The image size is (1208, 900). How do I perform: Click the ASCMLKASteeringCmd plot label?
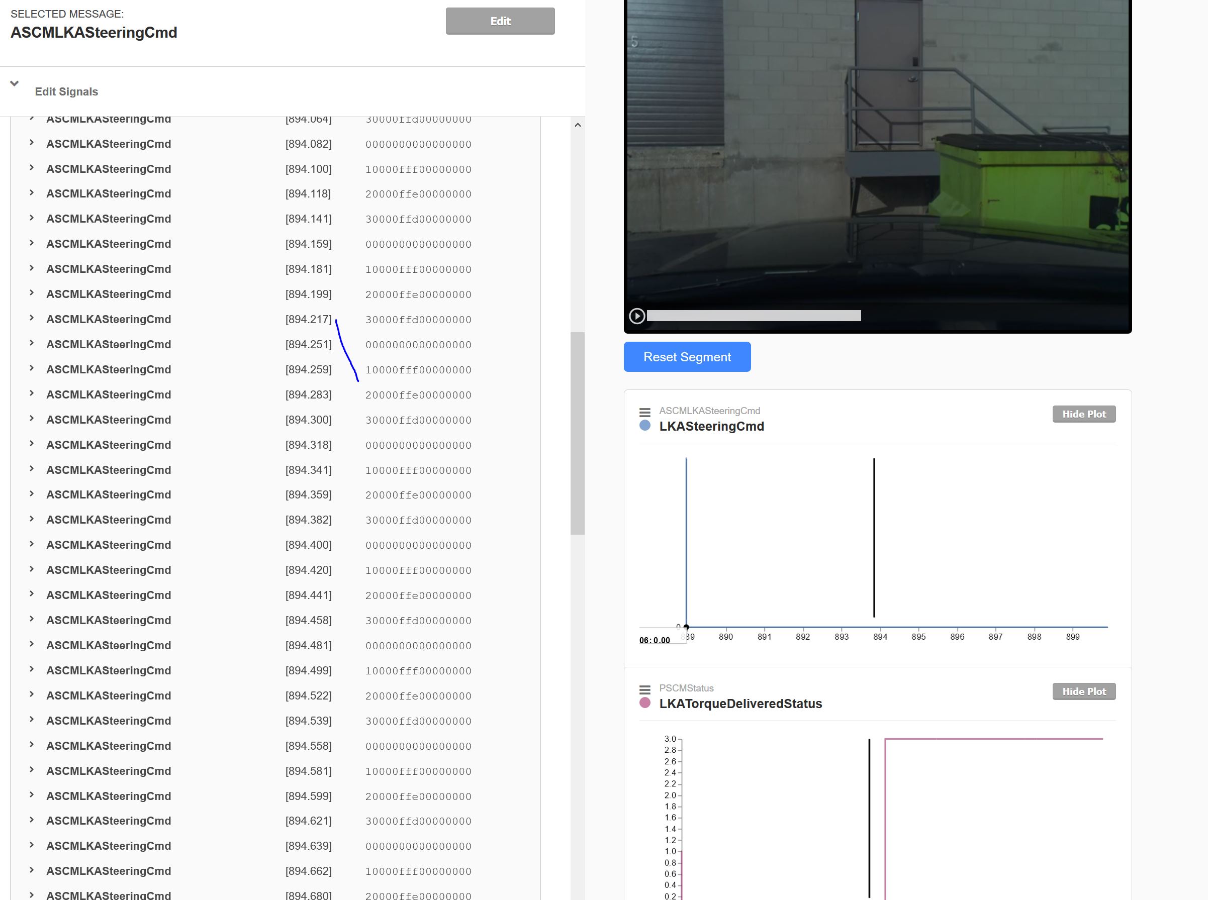pos(709,410)
